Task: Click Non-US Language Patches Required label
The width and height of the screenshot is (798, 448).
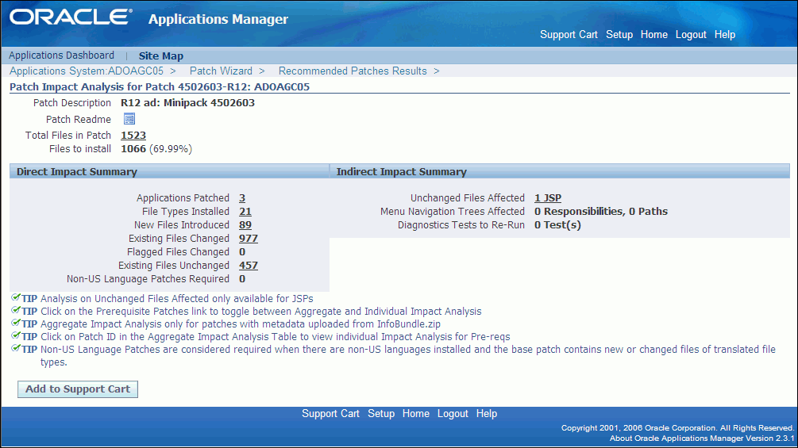Action: 148,279
